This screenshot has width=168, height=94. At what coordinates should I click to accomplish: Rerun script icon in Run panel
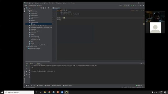(27, 66)
